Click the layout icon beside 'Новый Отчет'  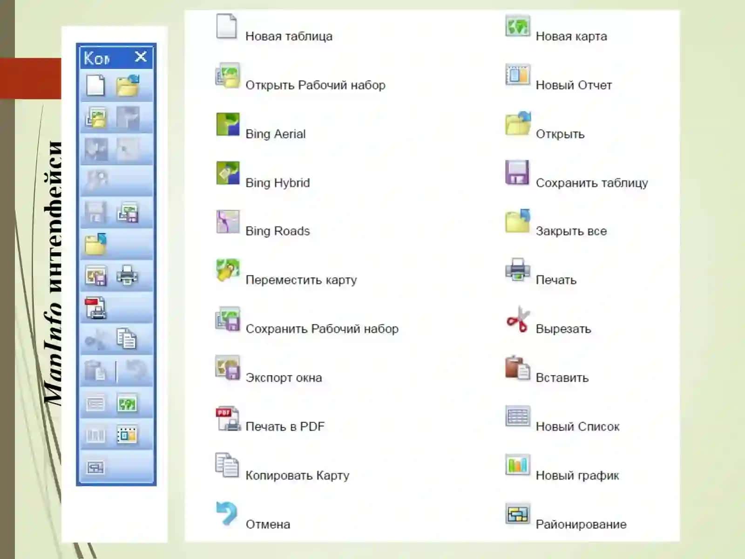pyautogui.click(x=517, y=75)
